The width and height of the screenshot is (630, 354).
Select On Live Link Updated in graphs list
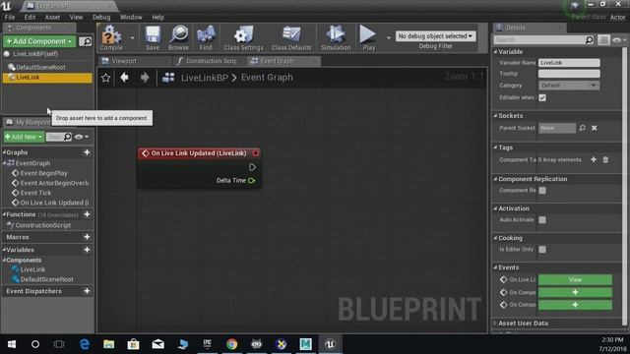pos(54,203)
